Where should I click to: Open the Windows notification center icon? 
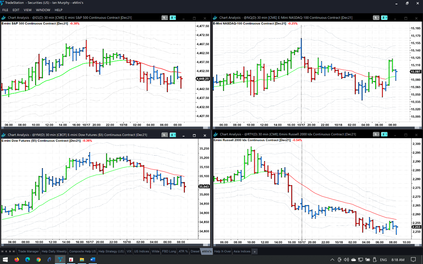[x=413, y=260]
